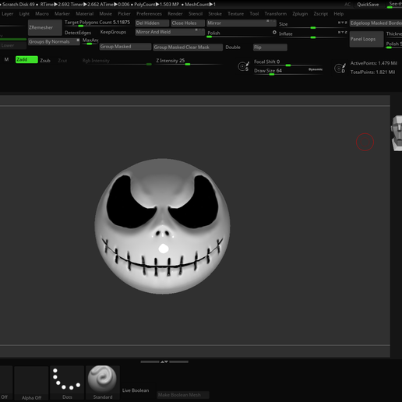This screenshot has height=402, width=402.
Task: Click the Close Holes button
Action: [x=188, y=23]
